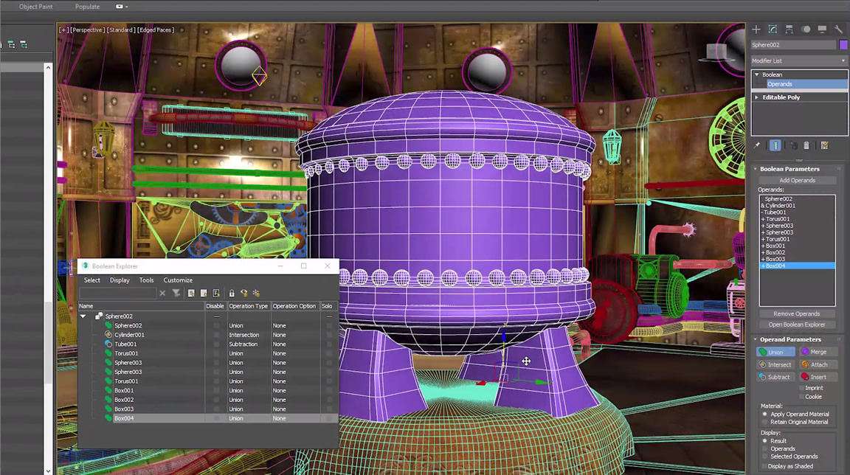Check Display as Shaded option
This screenshot has width=850, height=475.
tap(764, 466)
